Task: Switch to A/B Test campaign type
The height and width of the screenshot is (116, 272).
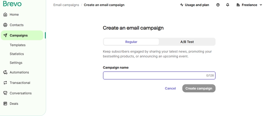Action: click(x=187, y=42)
